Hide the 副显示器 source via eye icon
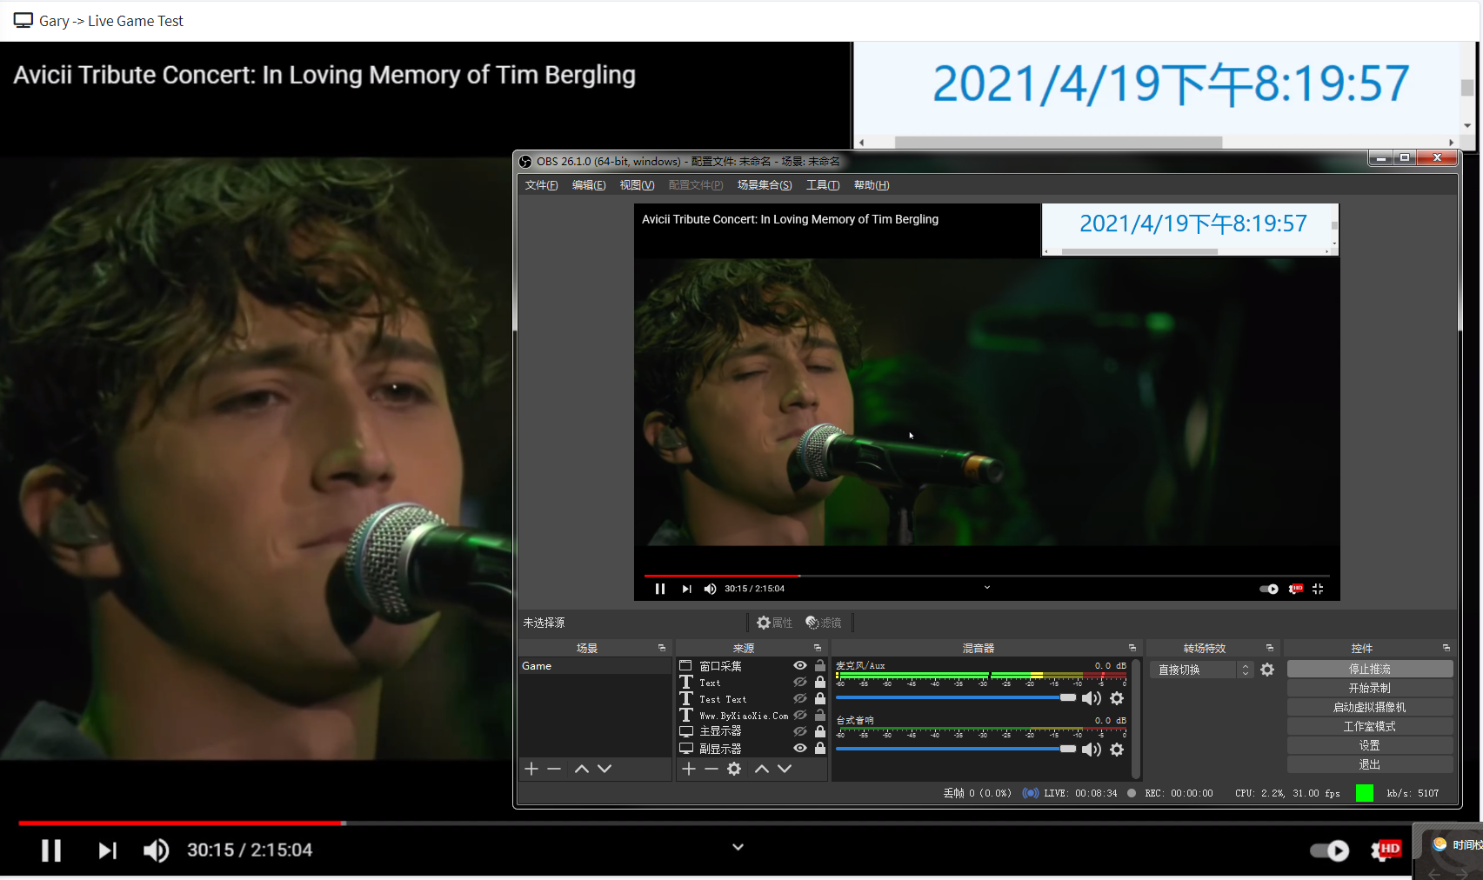 800,748
